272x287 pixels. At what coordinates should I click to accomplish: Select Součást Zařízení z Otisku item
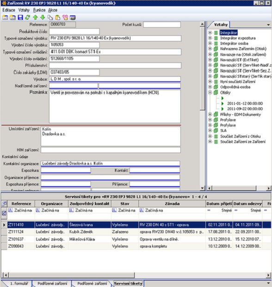click(241, 136)
